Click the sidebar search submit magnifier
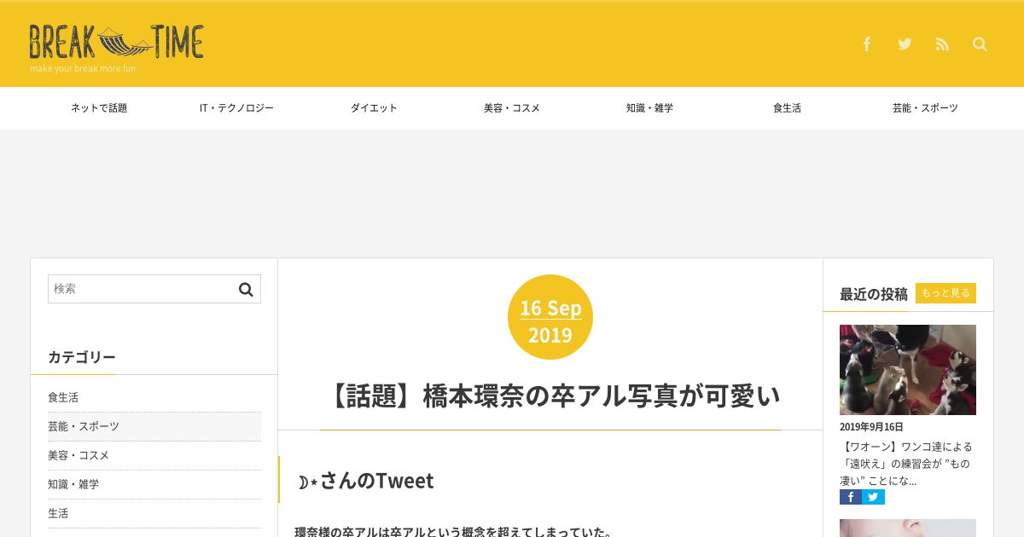 [246, 289]
